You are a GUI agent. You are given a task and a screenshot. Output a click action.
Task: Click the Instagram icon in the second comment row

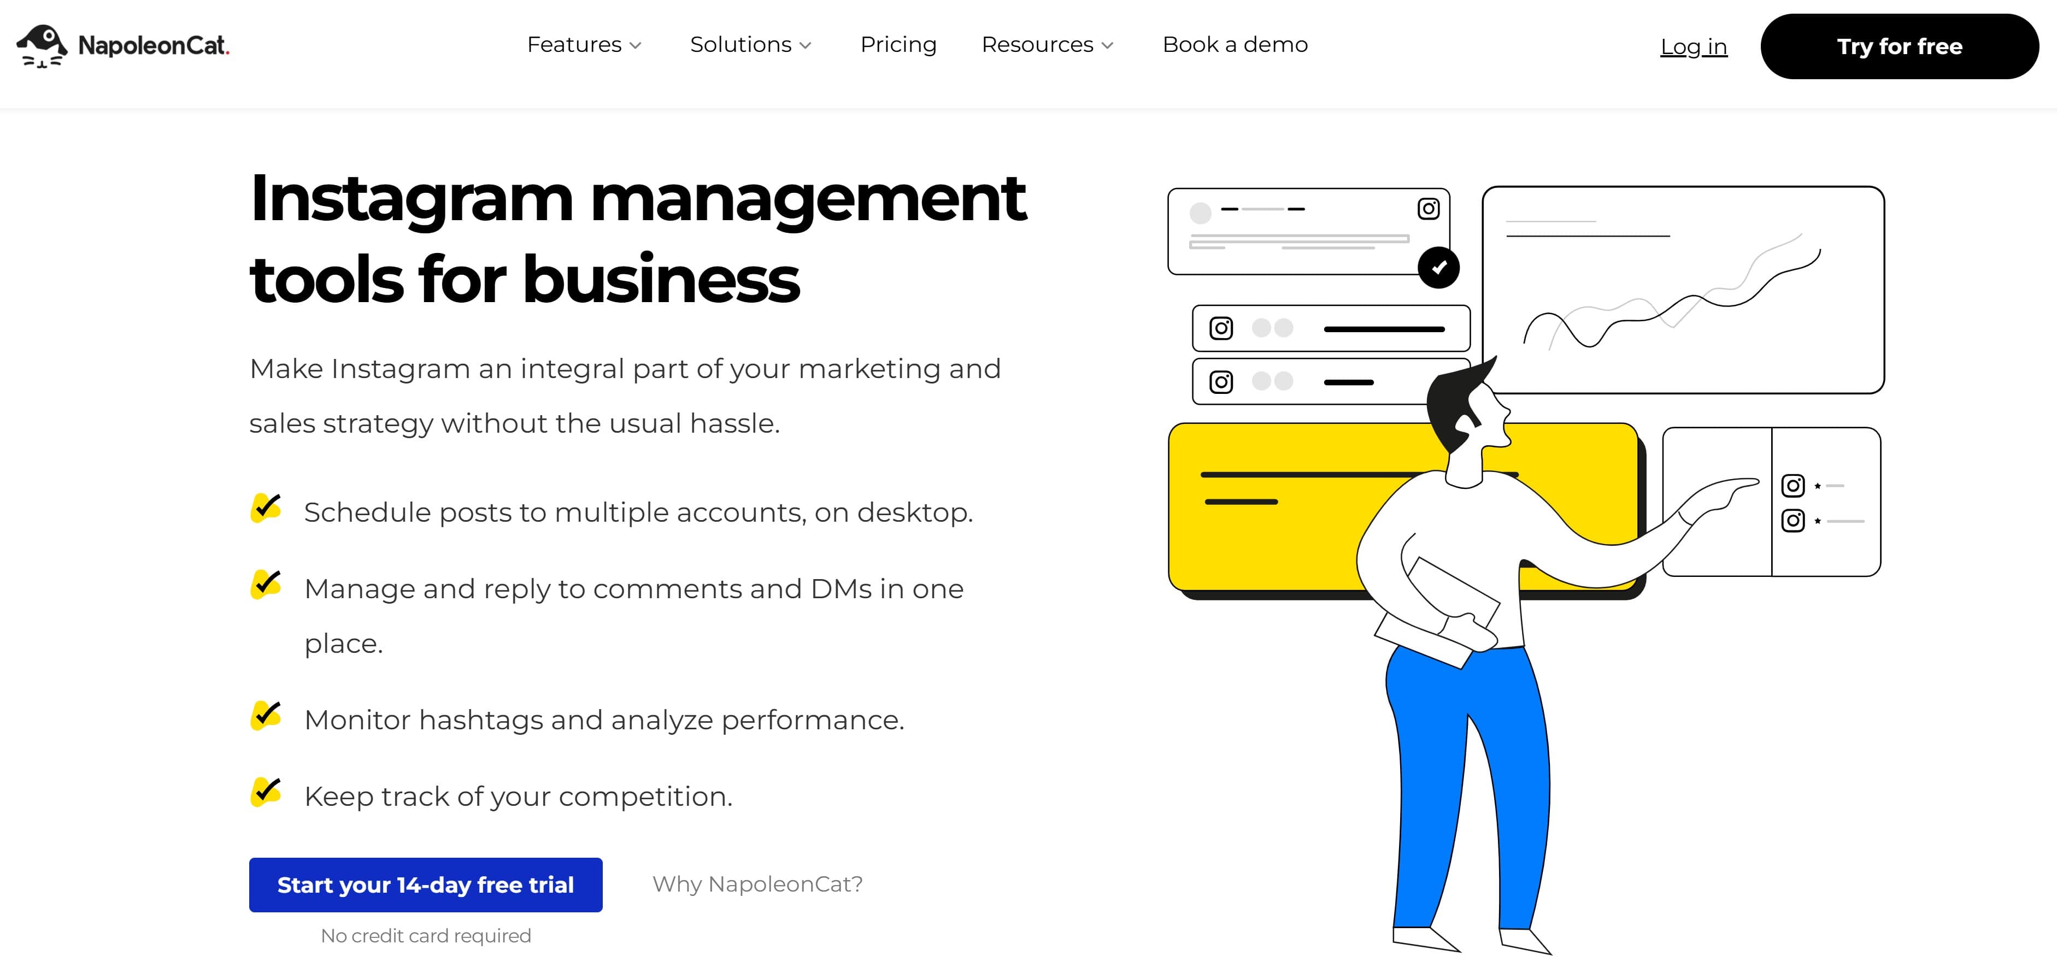pos(1221,382)
